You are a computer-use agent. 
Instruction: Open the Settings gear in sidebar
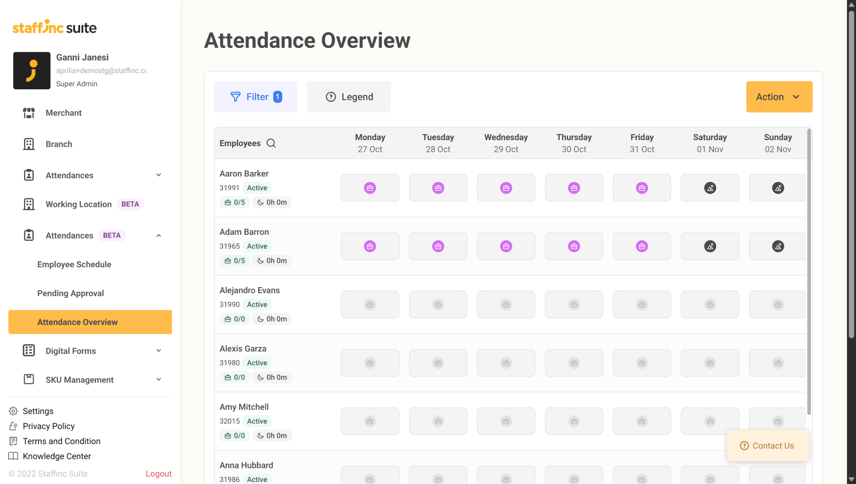click(13, 411)
